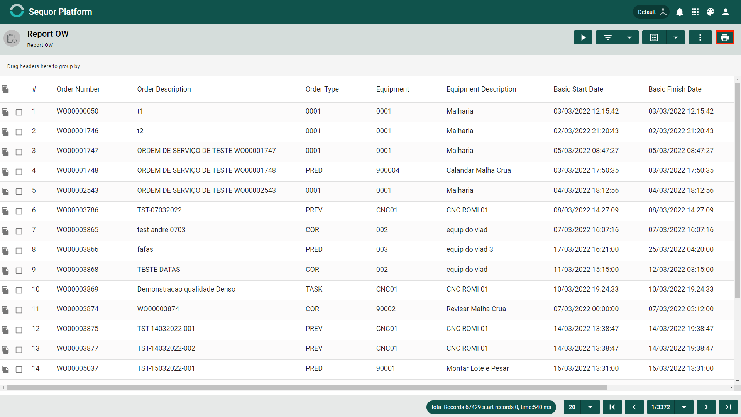Click the print icon button
741x417 pixels.
pos(725,37)
